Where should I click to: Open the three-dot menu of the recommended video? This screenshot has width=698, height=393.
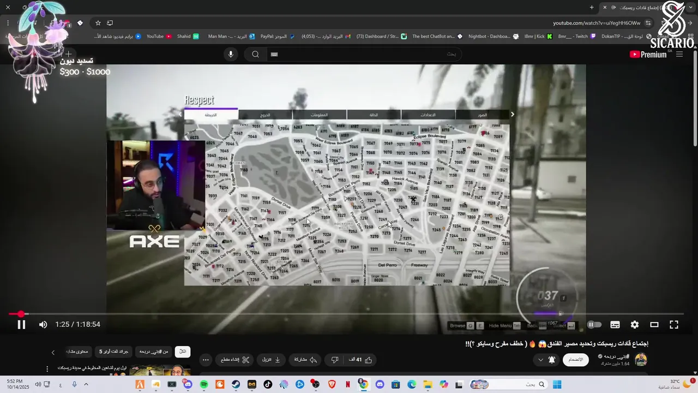tap(47, 369)
